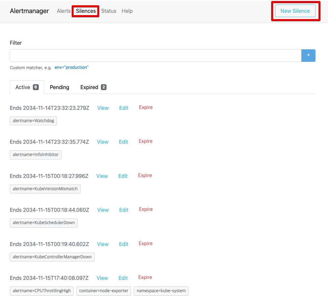Image resolution: width=328 pixels, height=296 pixels.
Task: Click the container=node-exporter matcher tag
Action: tap(104, 291)
